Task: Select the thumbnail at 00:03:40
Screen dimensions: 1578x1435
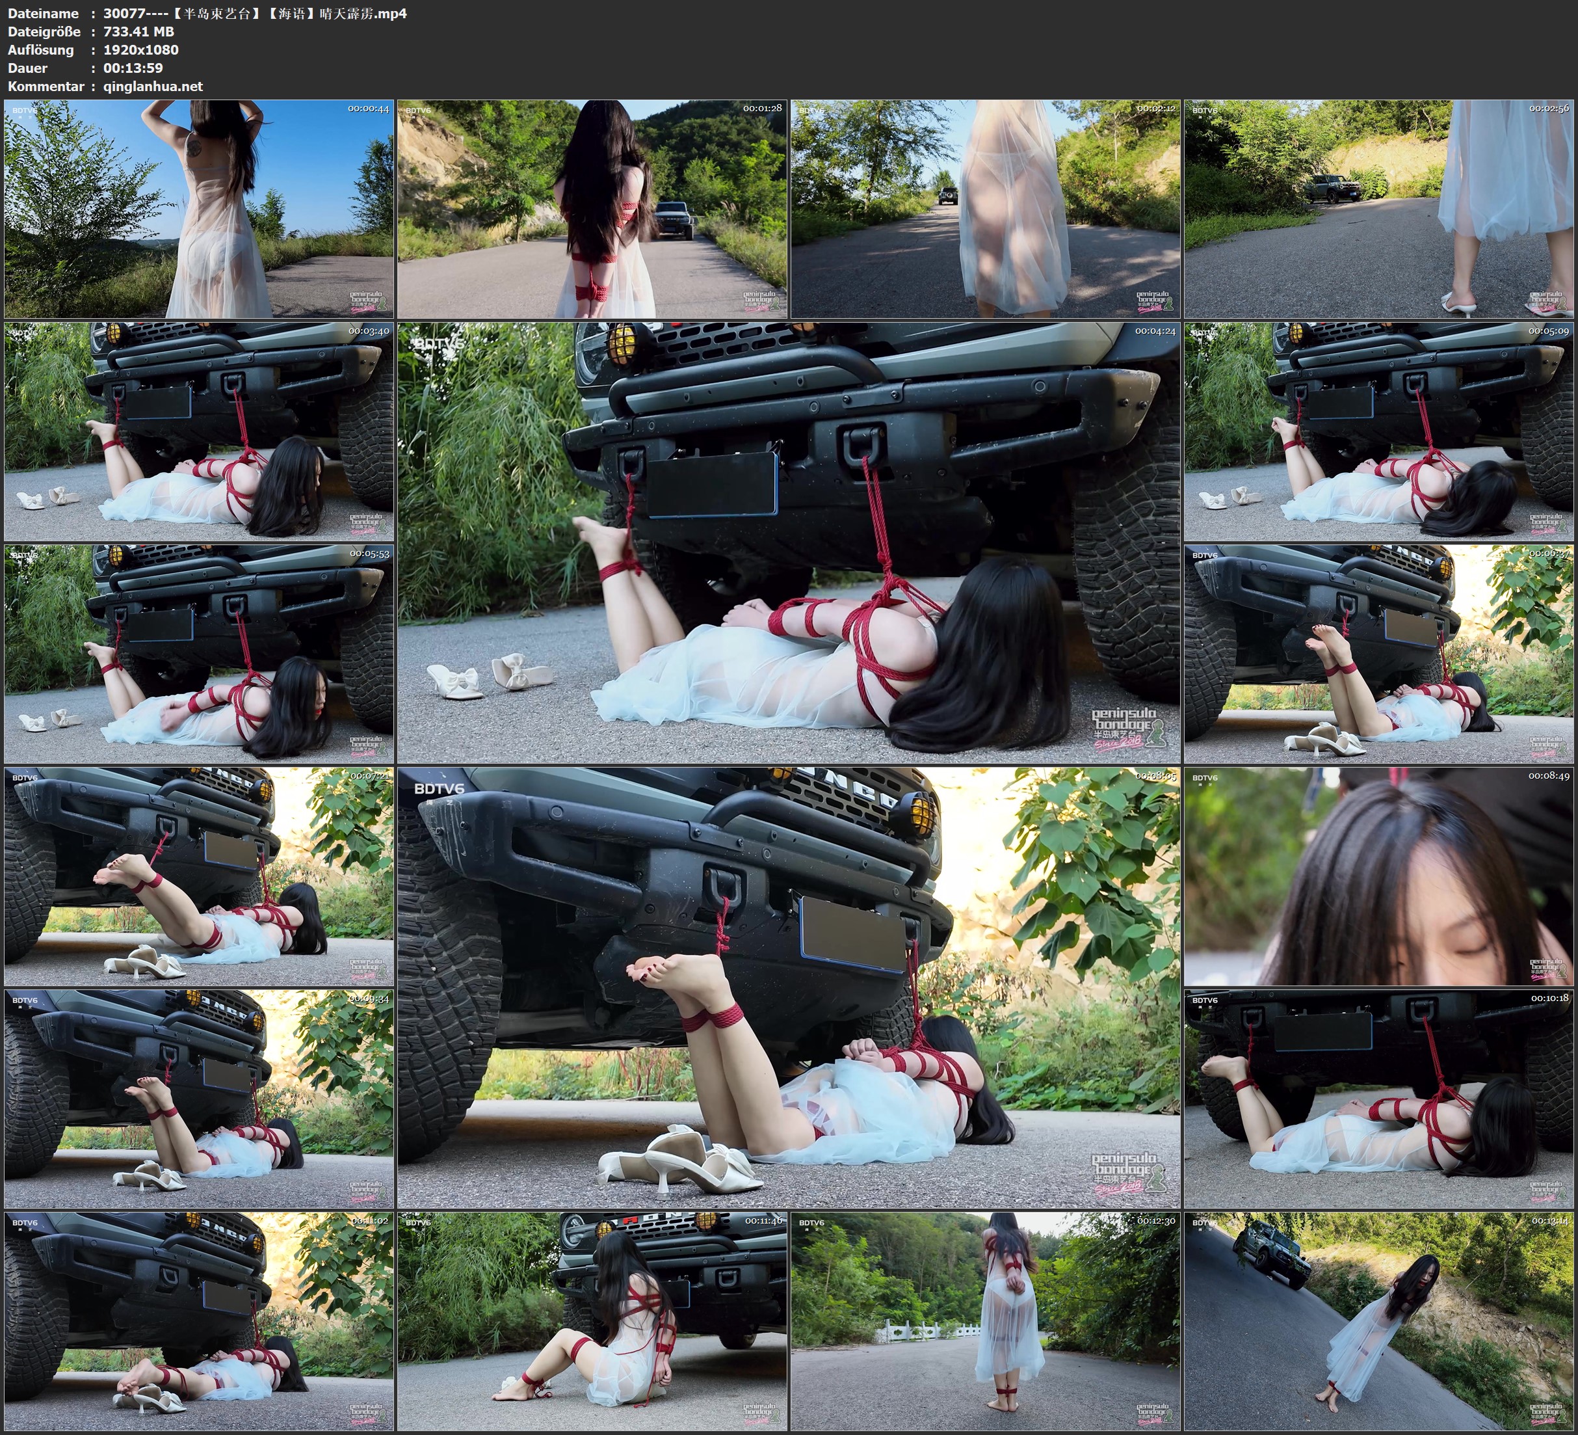Action: (199, 431)
